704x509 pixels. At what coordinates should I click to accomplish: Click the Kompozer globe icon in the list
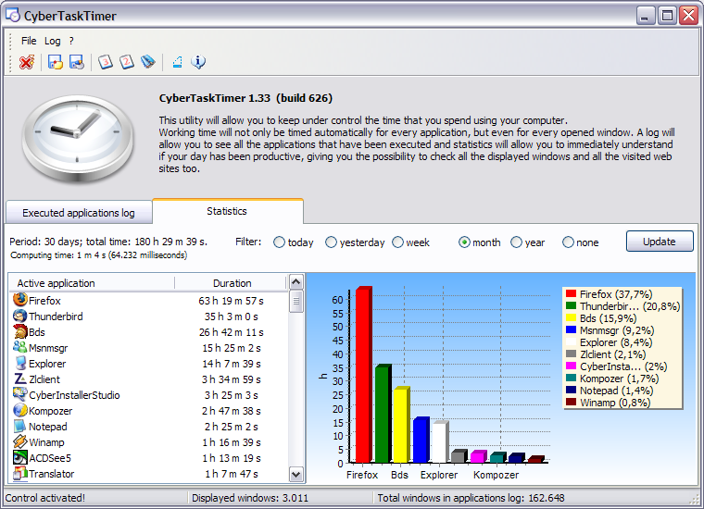click(20, 410)
